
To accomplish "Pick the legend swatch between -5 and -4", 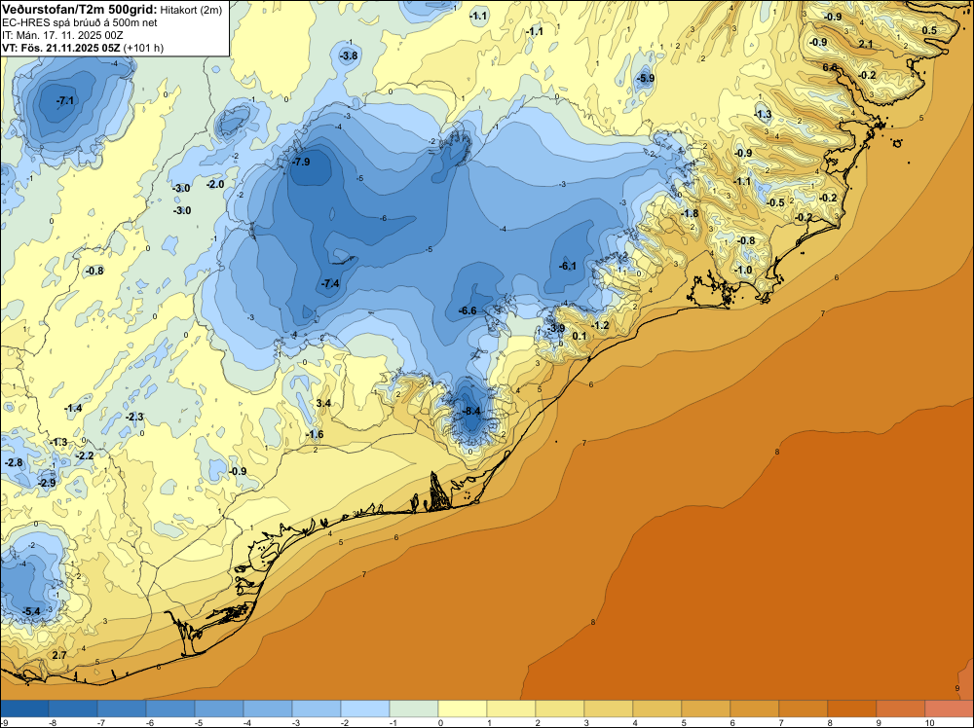I will click(x=219, y=709).
